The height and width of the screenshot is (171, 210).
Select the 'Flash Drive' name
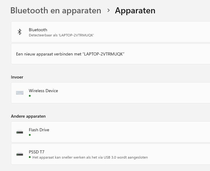39,130
